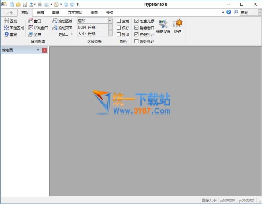
Task: Enable the 额外延迟 extra delay checkbox
Action: 137,41
